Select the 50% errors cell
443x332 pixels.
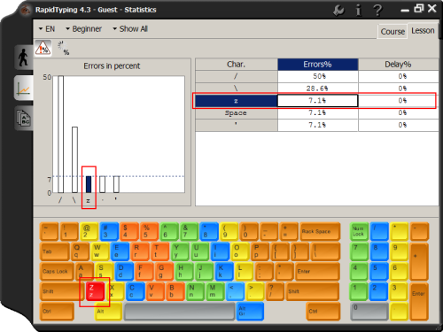318,76
